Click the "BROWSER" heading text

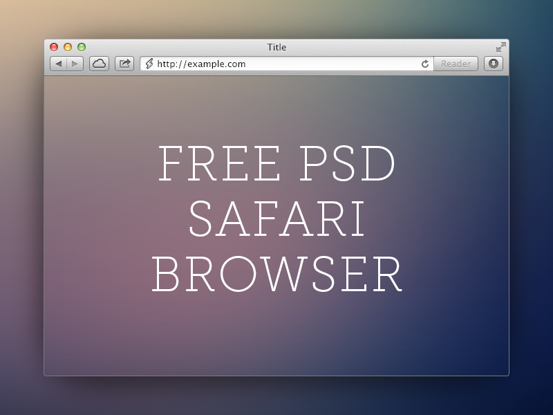[x=276, y=275]
